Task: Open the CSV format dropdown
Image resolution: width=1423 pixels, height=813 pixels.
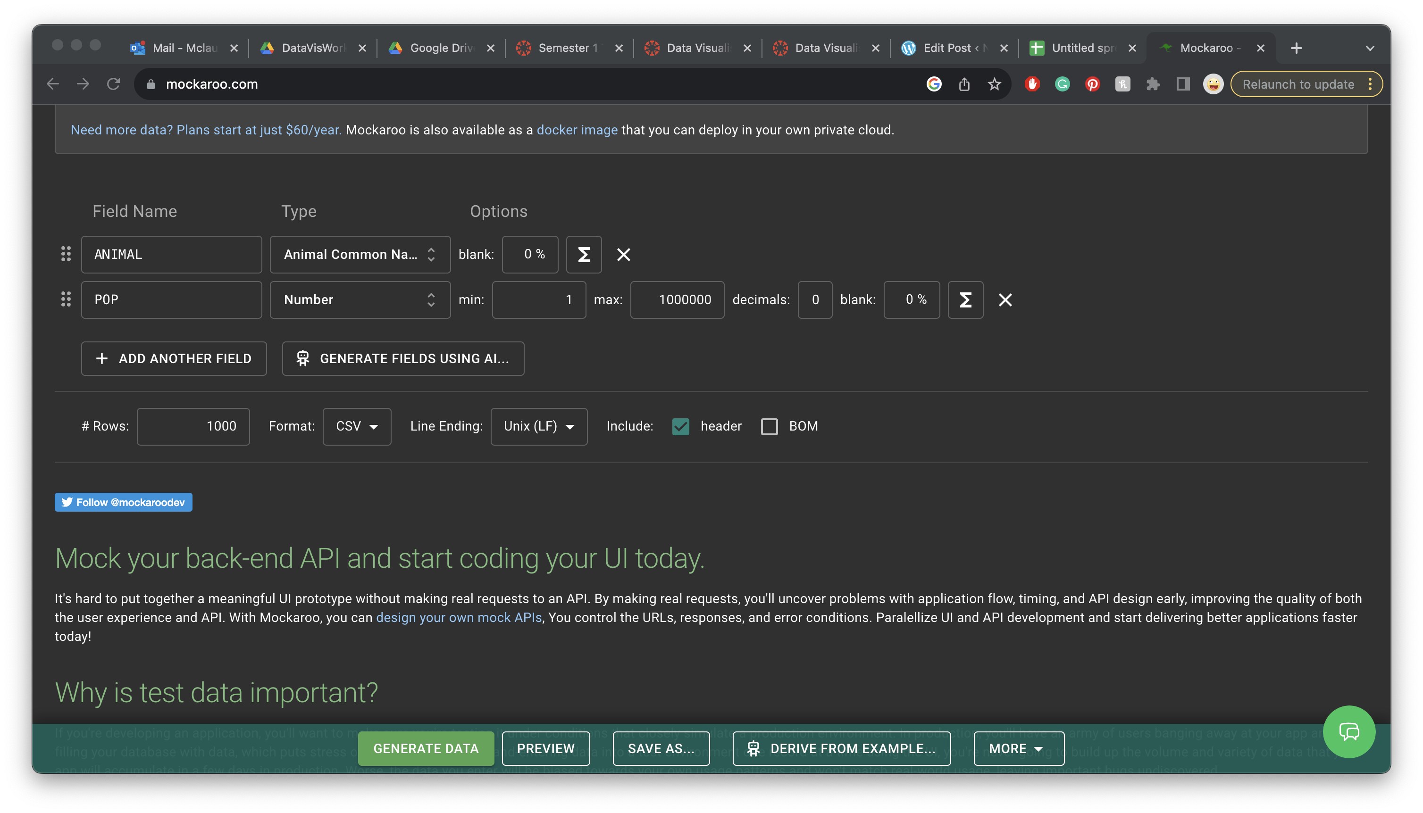Action: coord(356,427)
